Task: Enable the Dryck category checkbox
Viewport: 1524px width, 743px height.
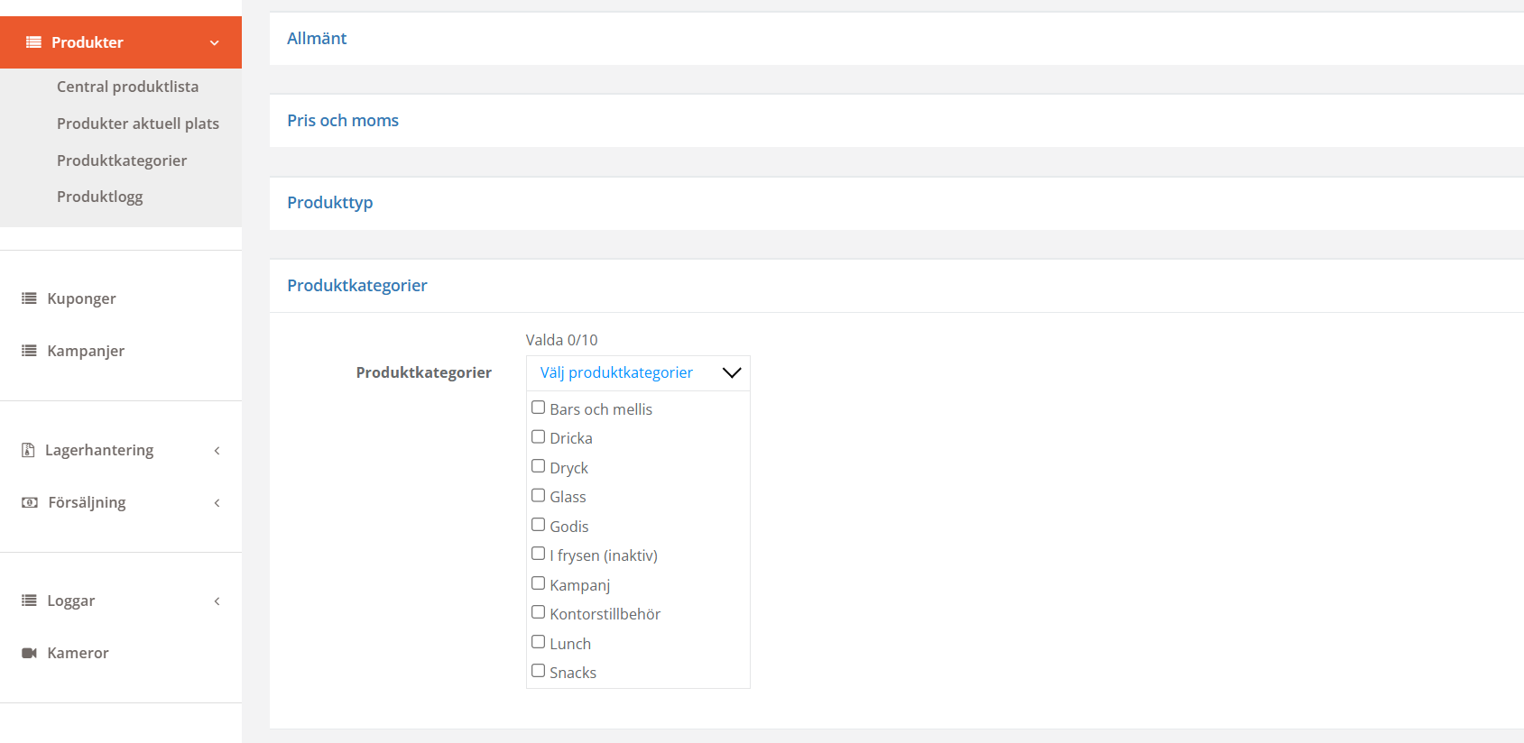Action: [539, 466]
